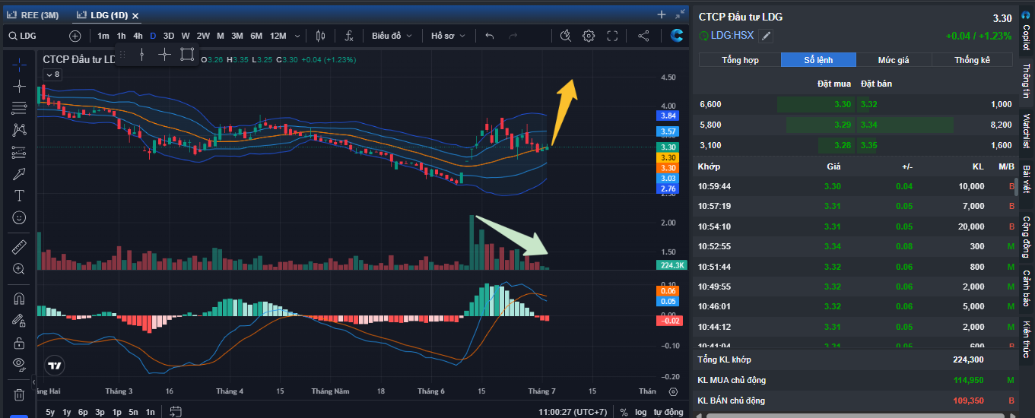Open the indicators fx icon

(x=348, y=36)
